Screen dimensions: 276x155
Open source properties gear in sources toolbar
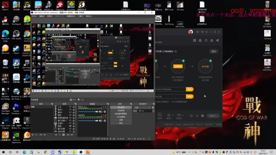point(63,135)
